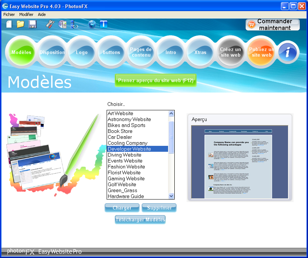Select Diving Website template
Viewport: 308px width, 258px height.
click(x=137, y=155)
